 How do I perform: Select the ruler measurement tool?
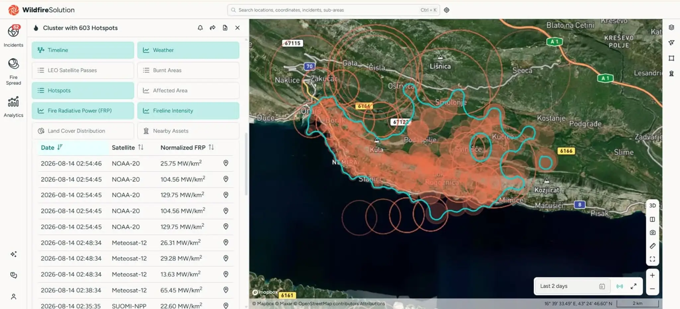click(652, 246)
